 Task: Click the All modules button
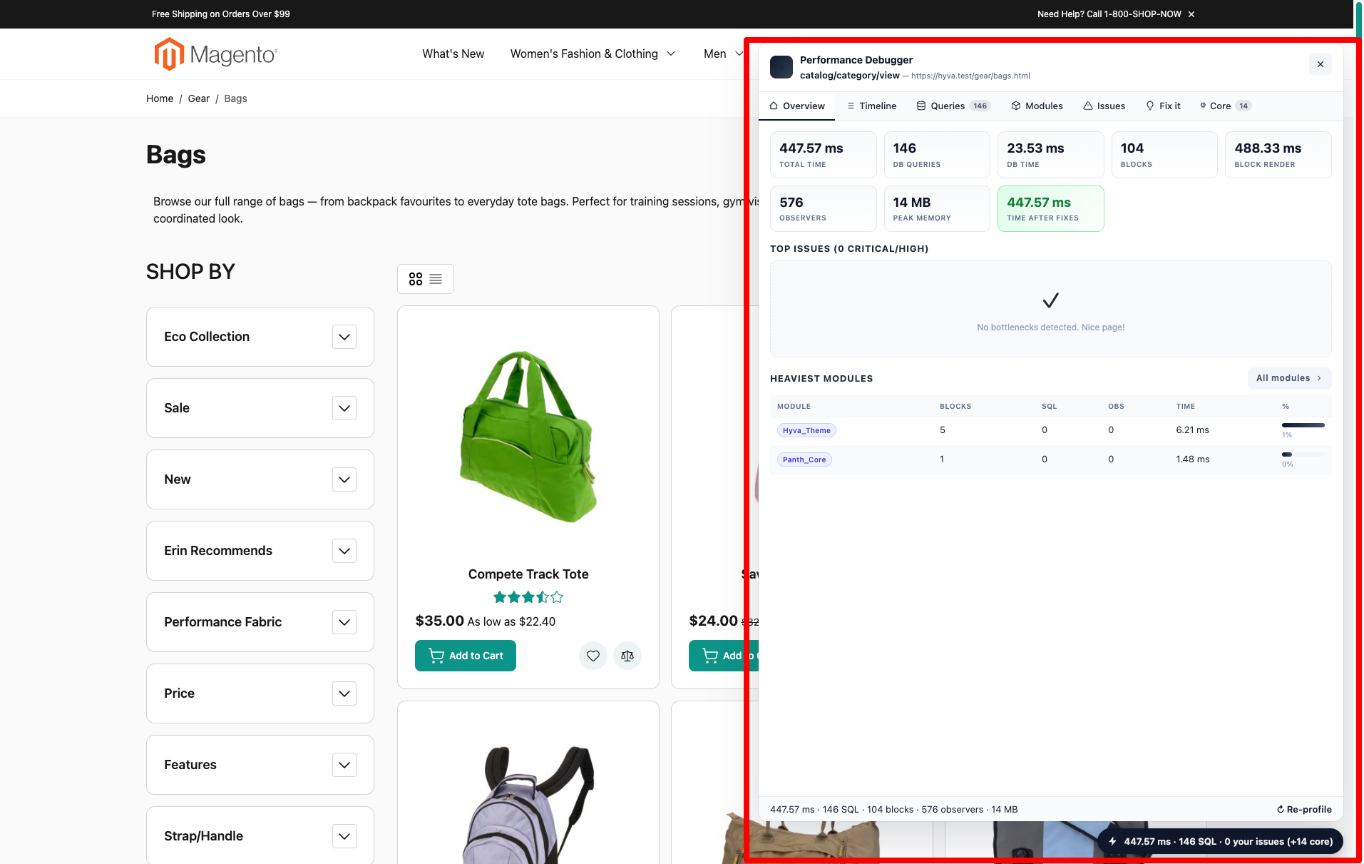(x=1289, y=378)
